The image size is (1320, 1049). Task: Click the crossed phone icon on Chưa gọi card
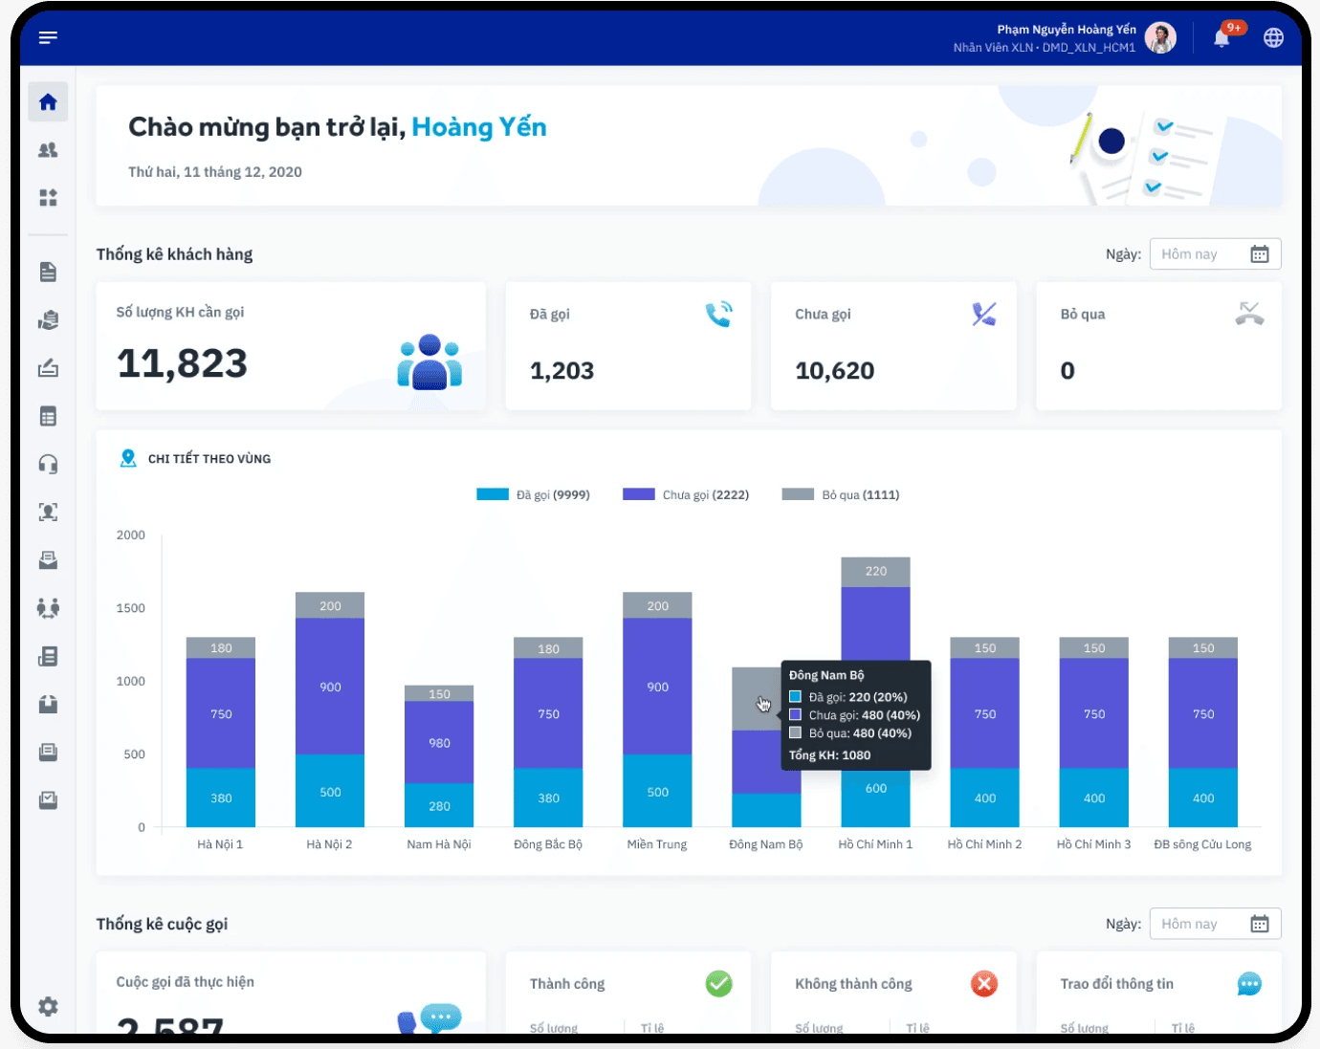(983, 314)
